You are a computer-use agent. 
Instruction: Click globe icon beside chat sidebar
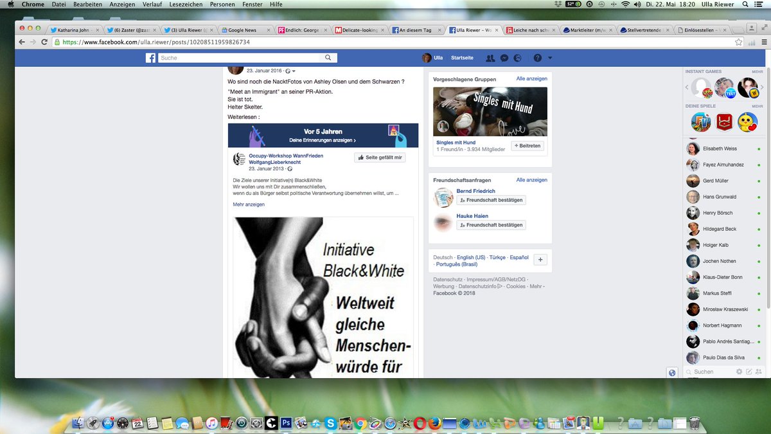pyautogui.click(x=672, y=372)
